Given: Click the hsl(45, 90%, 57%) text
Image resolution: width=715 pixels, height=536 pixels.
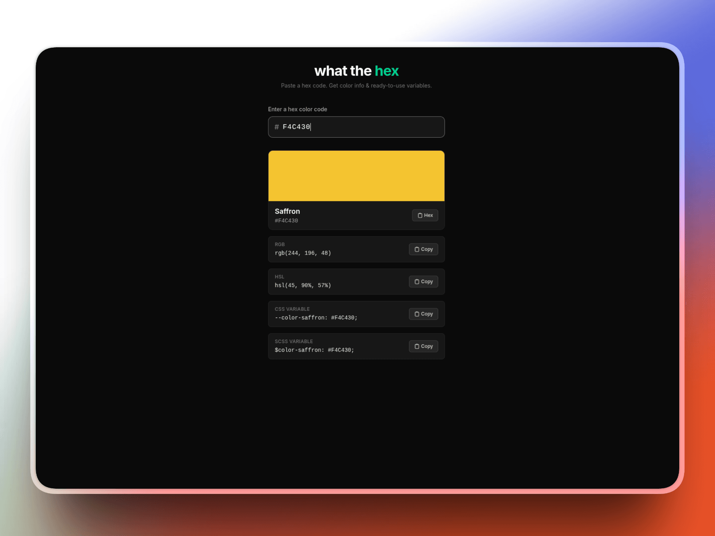Looking at the screenshot, I should 302,285.
